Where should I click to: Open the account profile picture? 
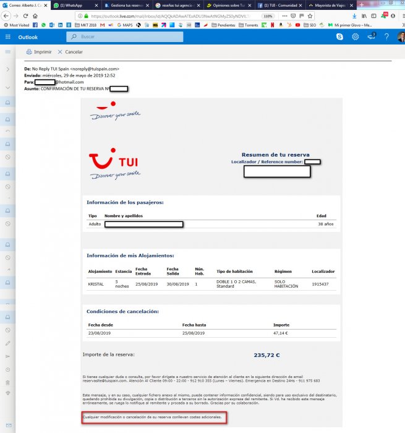coord(401,36)
